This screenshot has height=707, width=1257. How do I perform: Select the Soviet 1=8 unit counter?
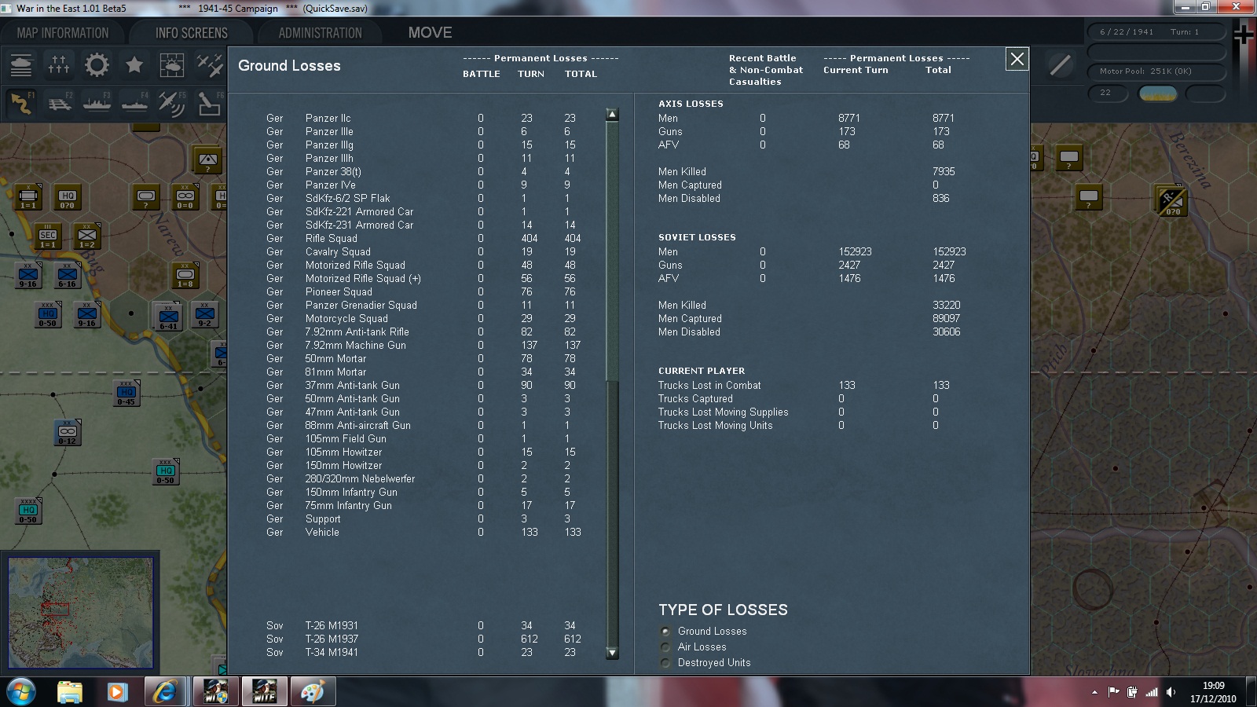pos(185,276)
